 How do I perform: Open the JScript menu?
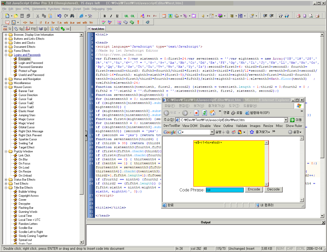pos(77,9)
